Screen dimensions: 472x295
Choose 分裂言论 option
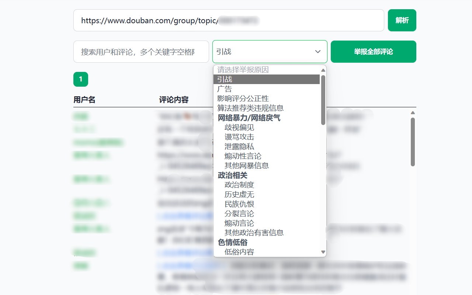[x=267, y=214]
